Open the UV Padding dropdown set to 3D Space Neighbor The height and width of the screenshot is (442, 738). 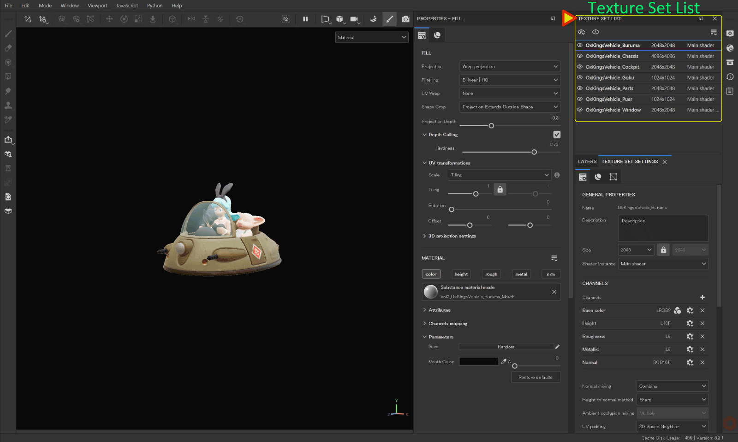pyautogui.click(x=672, y=426)
